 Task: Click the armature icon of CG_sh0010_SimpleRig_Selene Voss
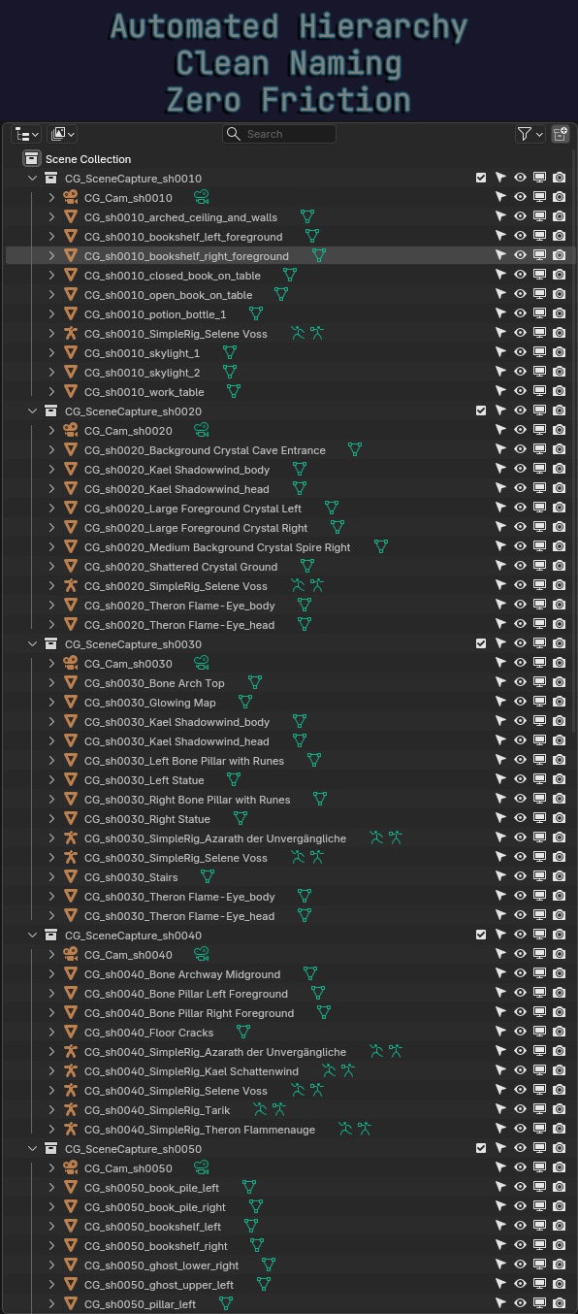pyautogui.click(x=70, y=334)
